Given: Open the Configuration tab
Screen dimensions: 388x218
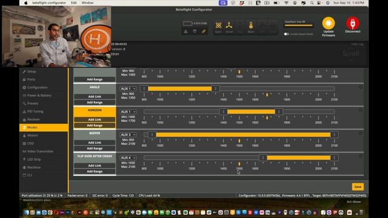Looking at the screenshot, I should tap(44, 87).
